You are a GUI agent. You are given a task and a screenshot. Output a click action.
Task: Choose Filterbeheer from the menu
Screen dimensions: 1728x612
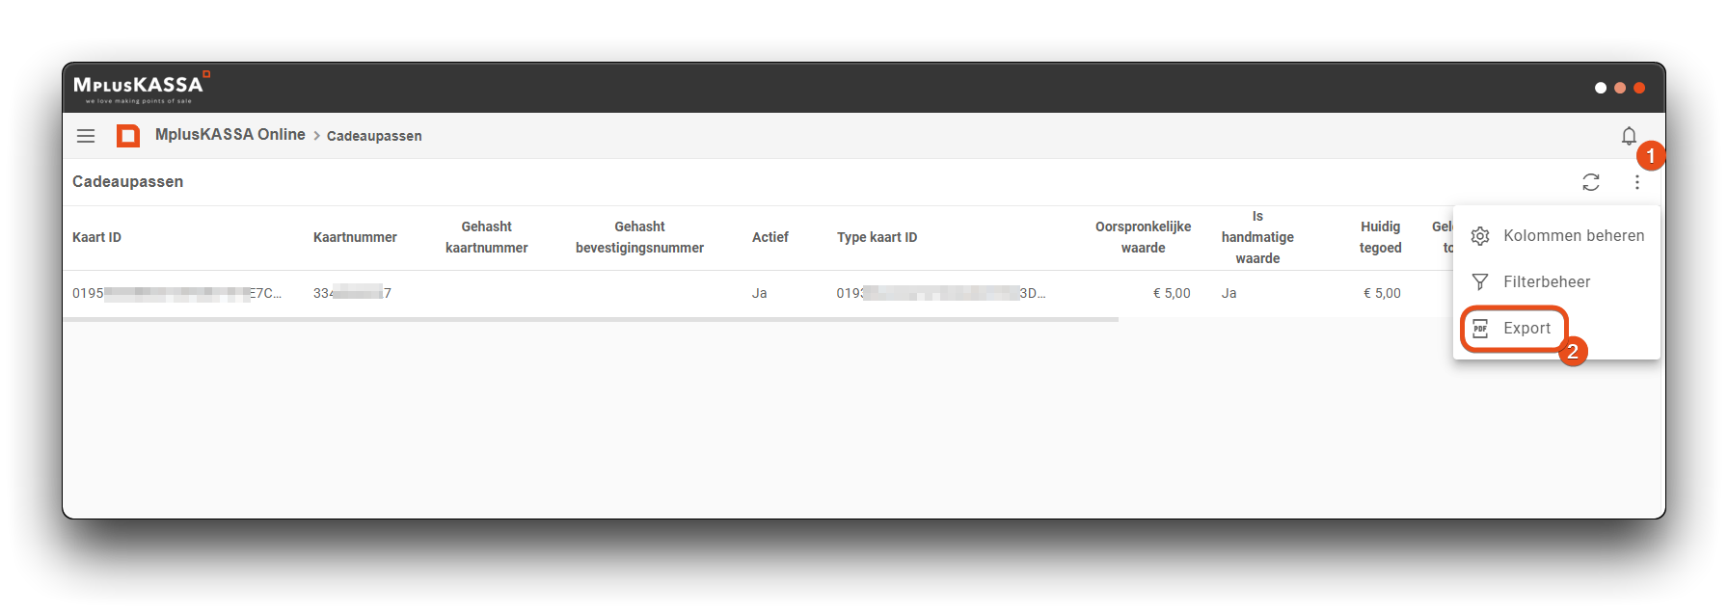[x=1547, y=282]
